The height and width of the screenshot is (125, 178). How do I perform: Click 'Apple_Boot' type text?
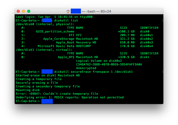pyautogui.click(x=65, y=42)
